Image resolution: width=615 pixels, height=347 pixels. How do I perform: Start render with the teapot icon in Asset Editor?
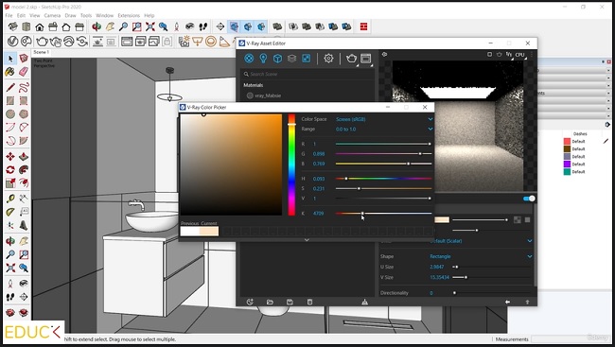[x=351, y=59]
